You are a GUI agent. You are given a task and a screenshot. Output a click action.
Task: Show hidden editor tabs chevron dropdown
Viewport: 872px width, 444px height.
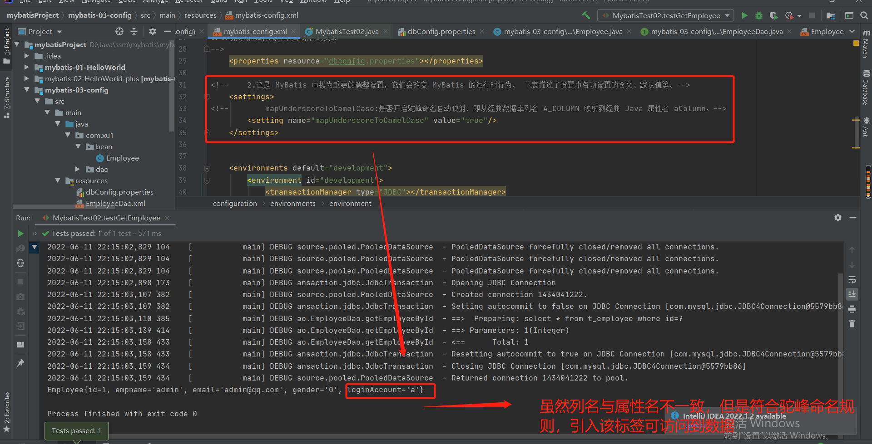coord(852,31)
